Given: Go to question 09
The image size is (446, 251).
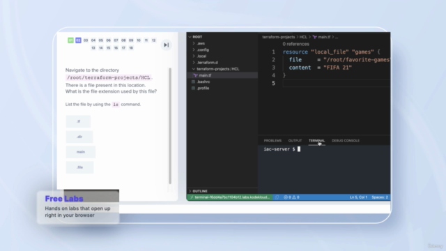Looking at the screenshot, I should pyautogui.click(x=131, y=40).
